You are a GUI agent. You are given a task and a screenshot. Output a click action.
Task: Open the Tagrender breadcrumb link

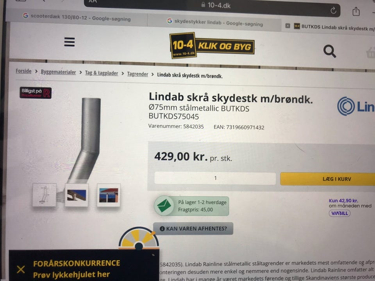[137, 74]
